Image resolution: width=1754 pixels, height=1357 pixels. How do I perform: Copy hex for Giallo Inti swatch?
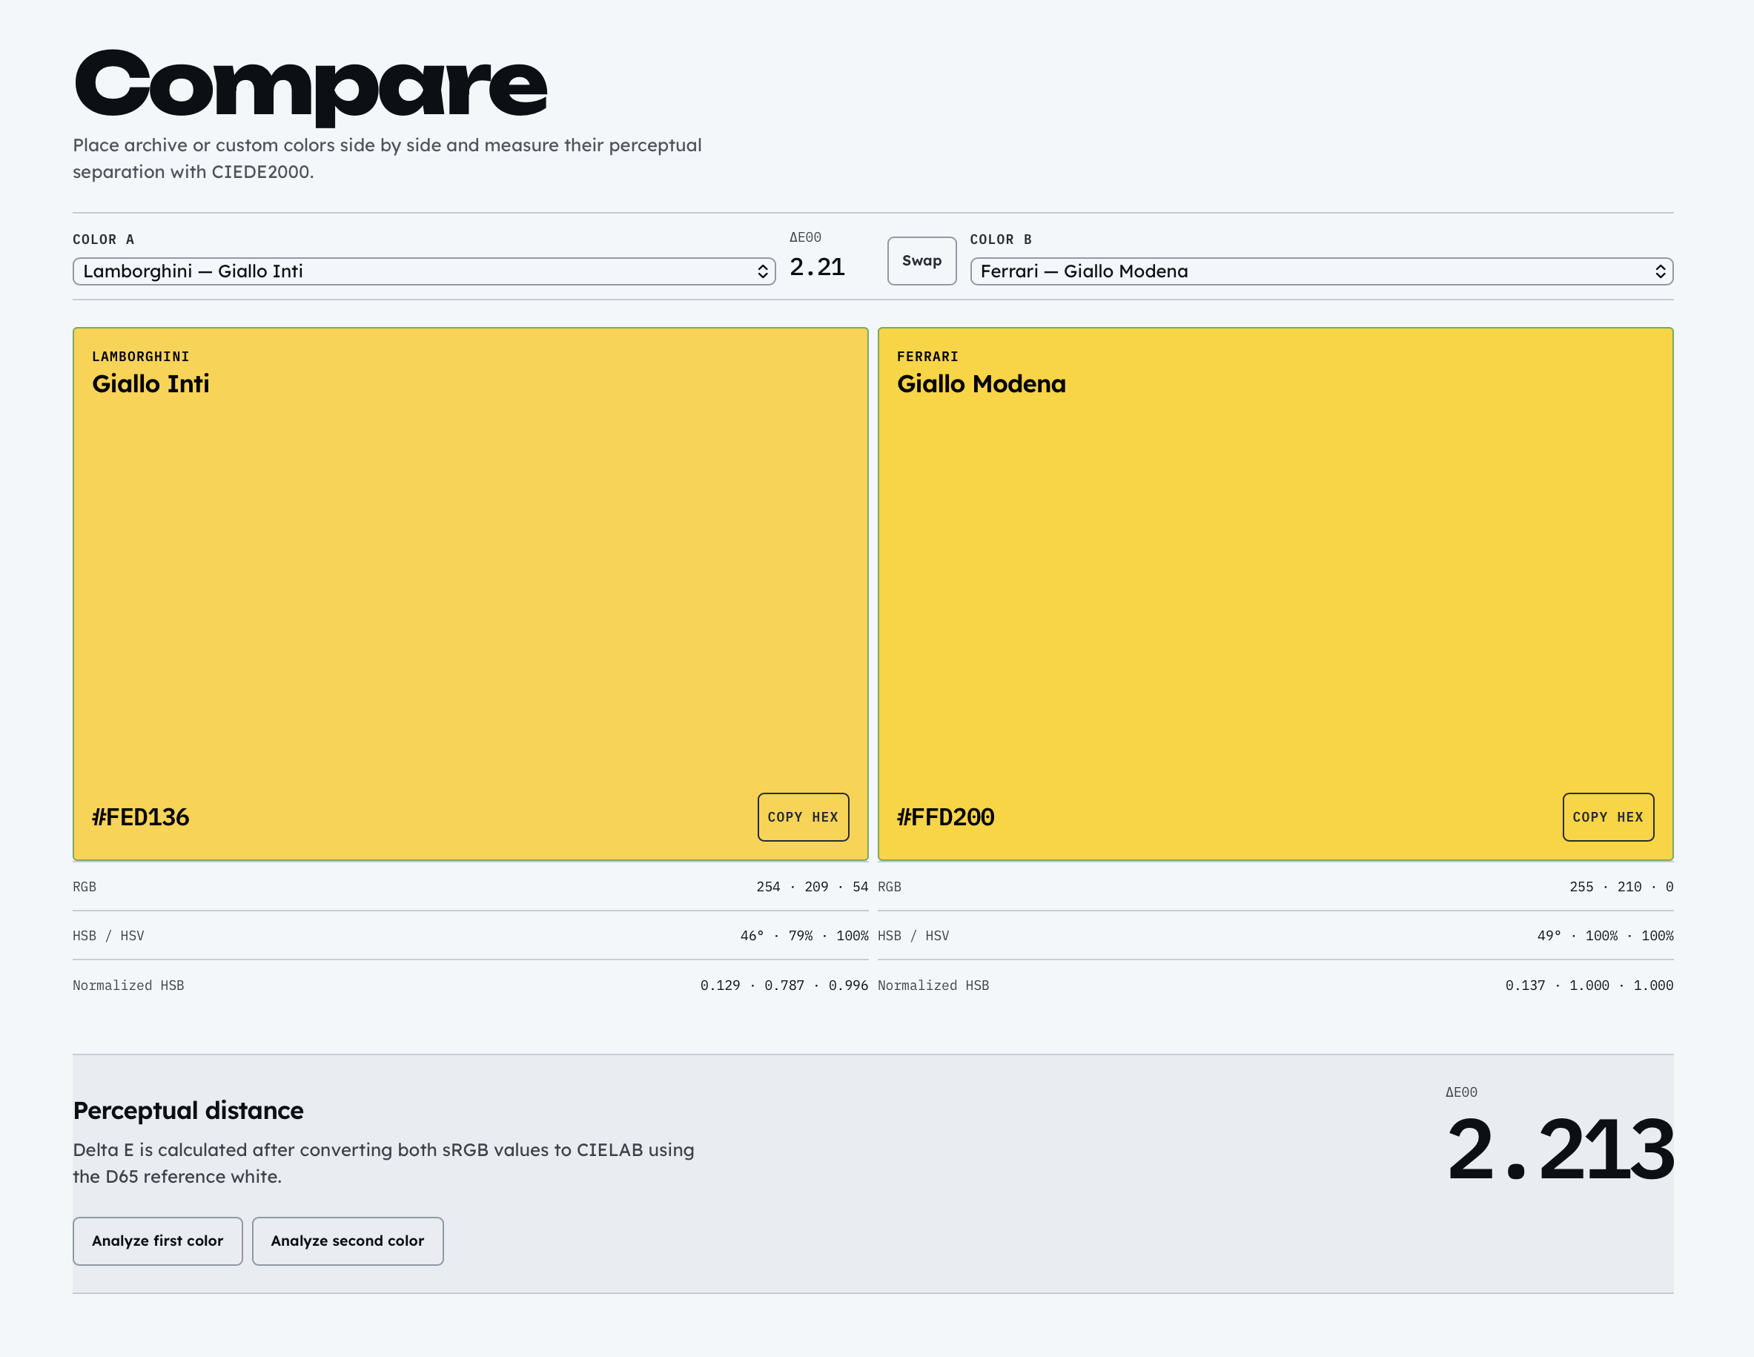tap(803, 817)
